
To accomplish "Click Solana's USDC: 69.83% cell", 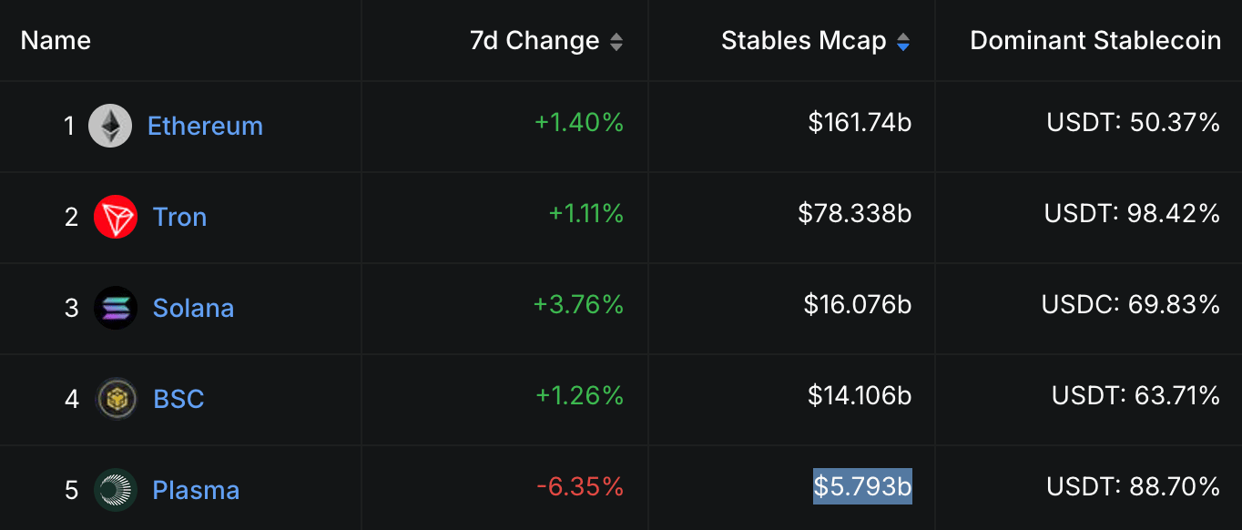I will (1131, 304).
